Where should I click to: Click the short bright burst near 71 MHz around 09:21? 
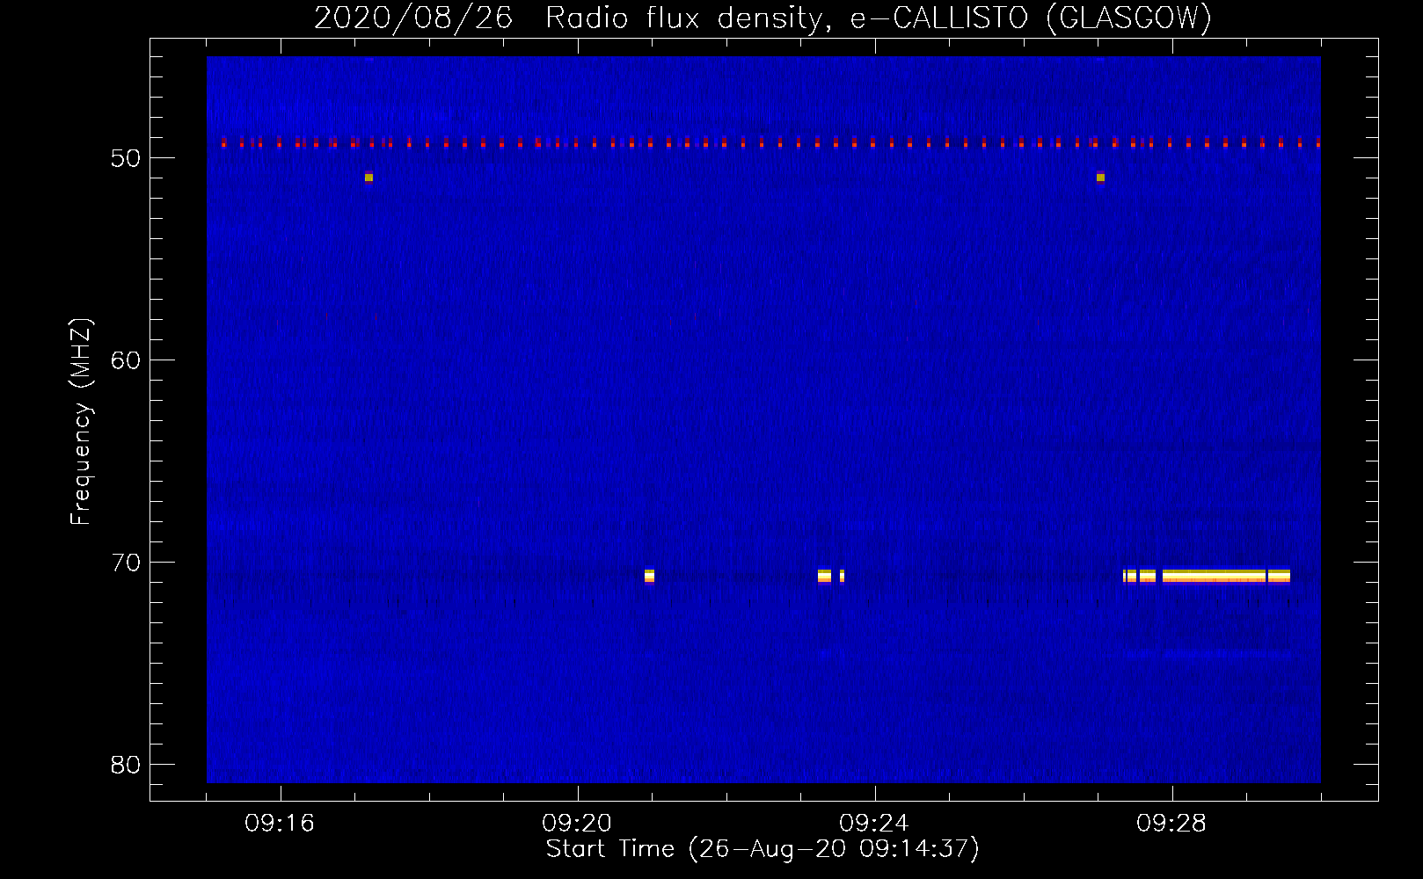pos(649,577)
